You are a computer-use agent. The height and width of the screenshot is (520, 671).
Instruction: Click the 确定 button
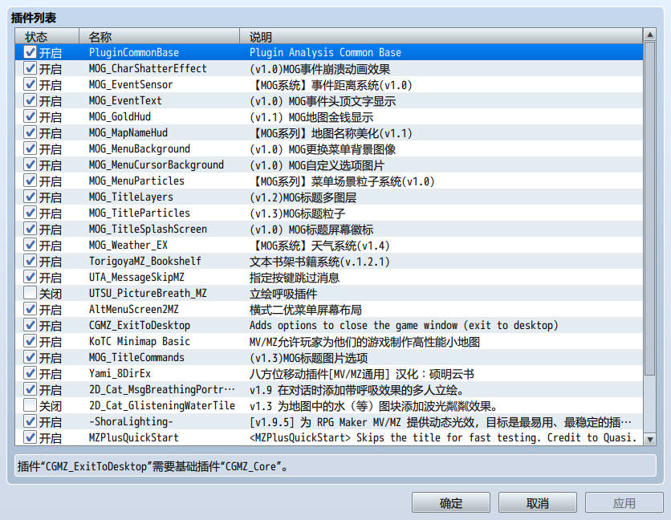[x=451, y=503]
